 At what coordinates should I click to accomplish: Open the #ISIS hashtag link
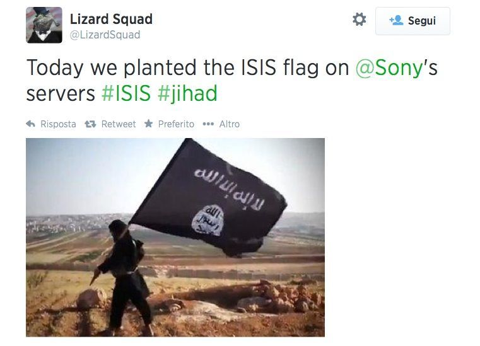126,93
